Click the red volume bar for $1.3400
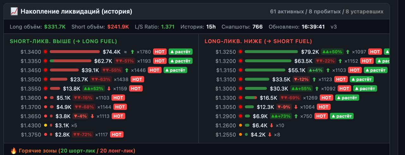The height and width of the screenshot is (155, 405). click(x=75, y=52)
